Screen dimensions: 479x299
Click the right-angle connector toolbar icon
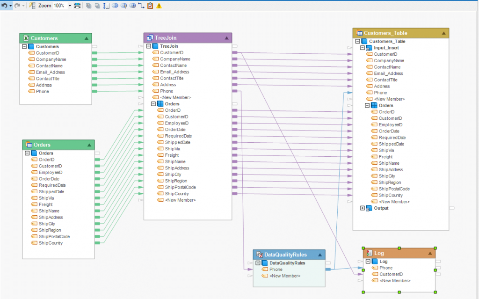pos(142,6)
